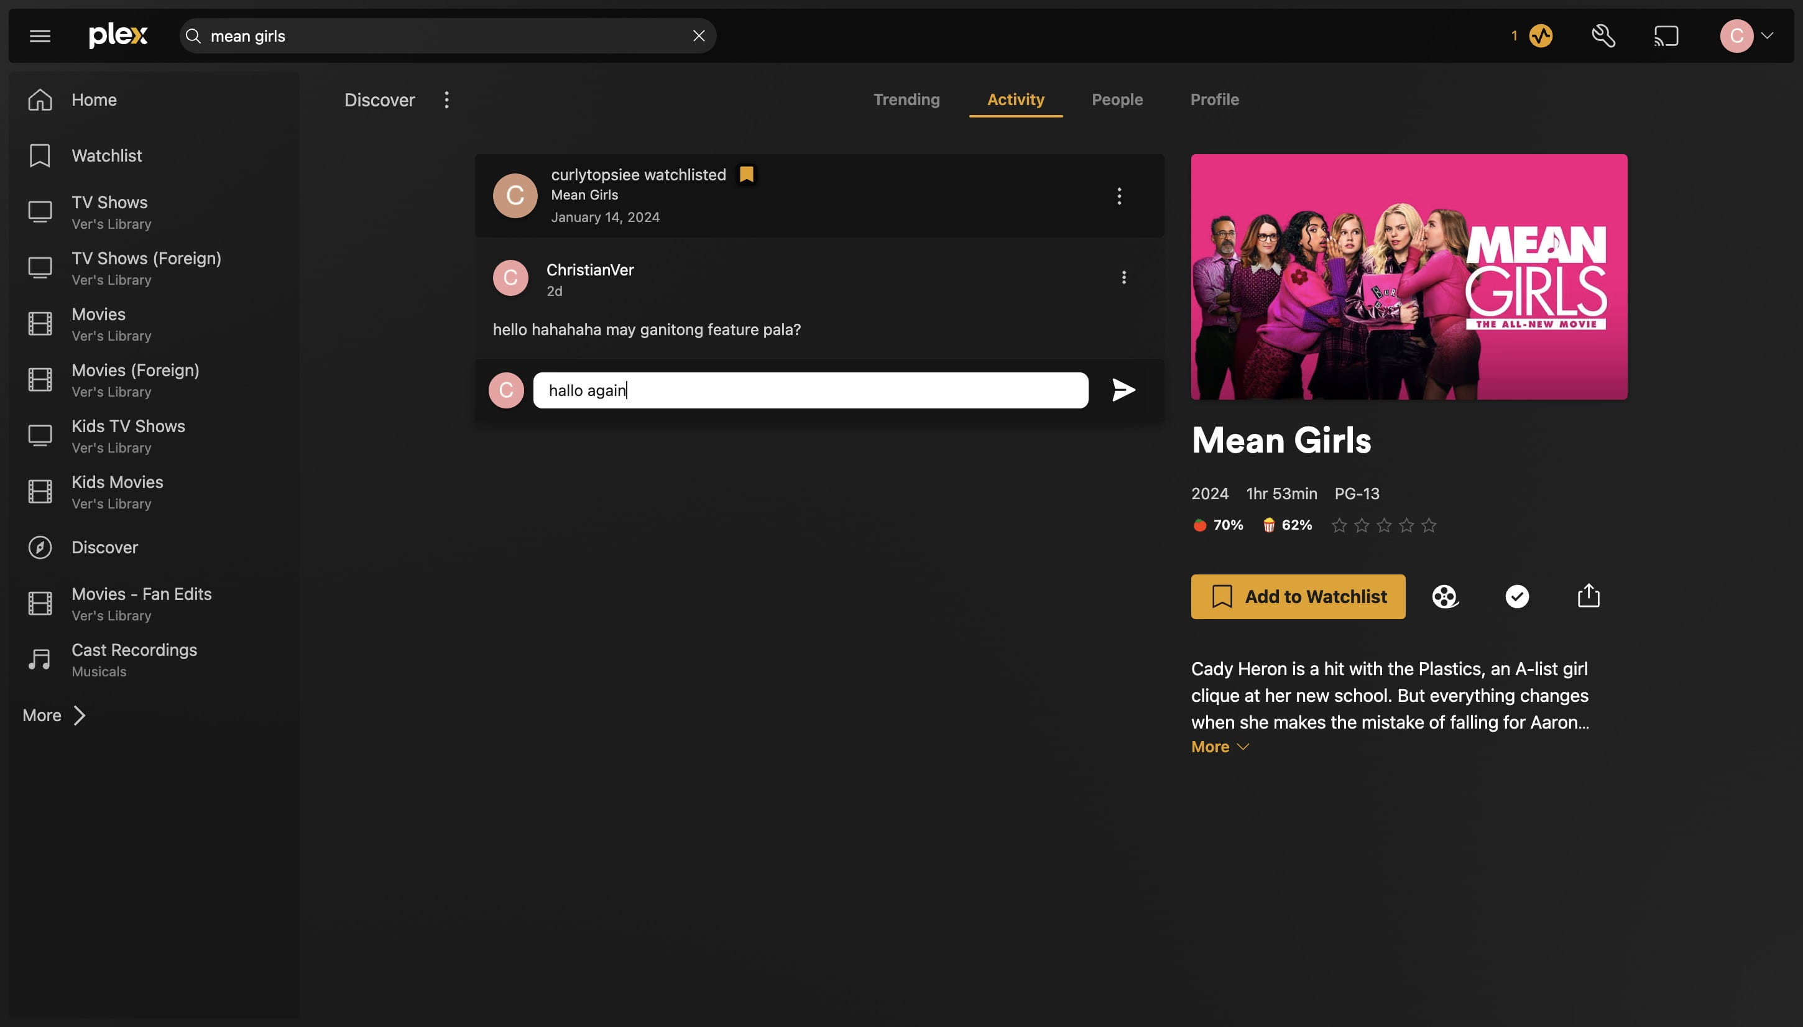The image size is (1803, 1027).
Task: Open ChristianVer username link
Action: click(590, 269)
